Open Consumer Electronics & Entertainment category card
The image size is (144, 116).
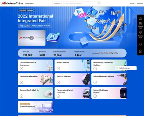35,65
